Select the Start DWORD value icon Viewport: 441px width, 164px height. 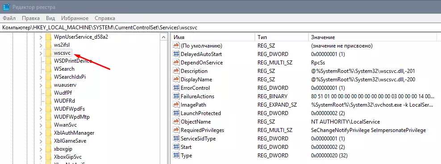point(176,147)
